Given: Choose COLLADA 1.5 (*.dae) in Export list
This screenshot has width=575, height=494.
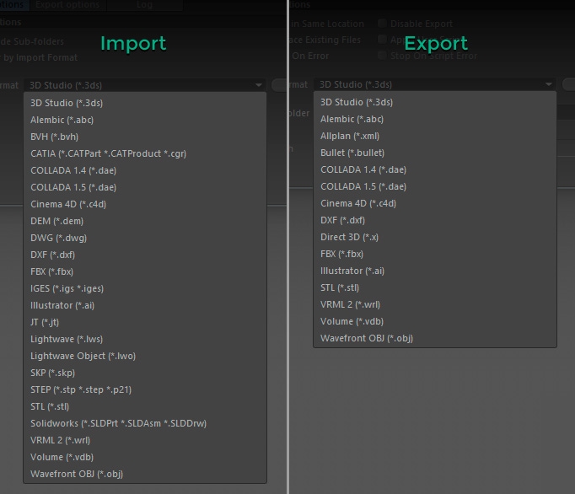Looking at the screenshot, I should pos(435,186).
